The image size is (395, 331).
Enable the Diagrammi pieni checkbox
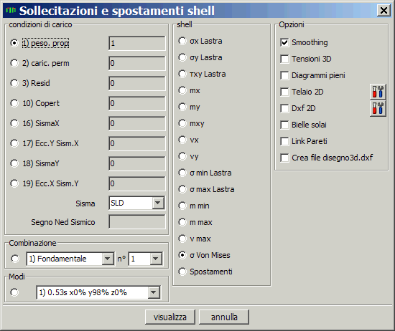(x=284, y=75)
